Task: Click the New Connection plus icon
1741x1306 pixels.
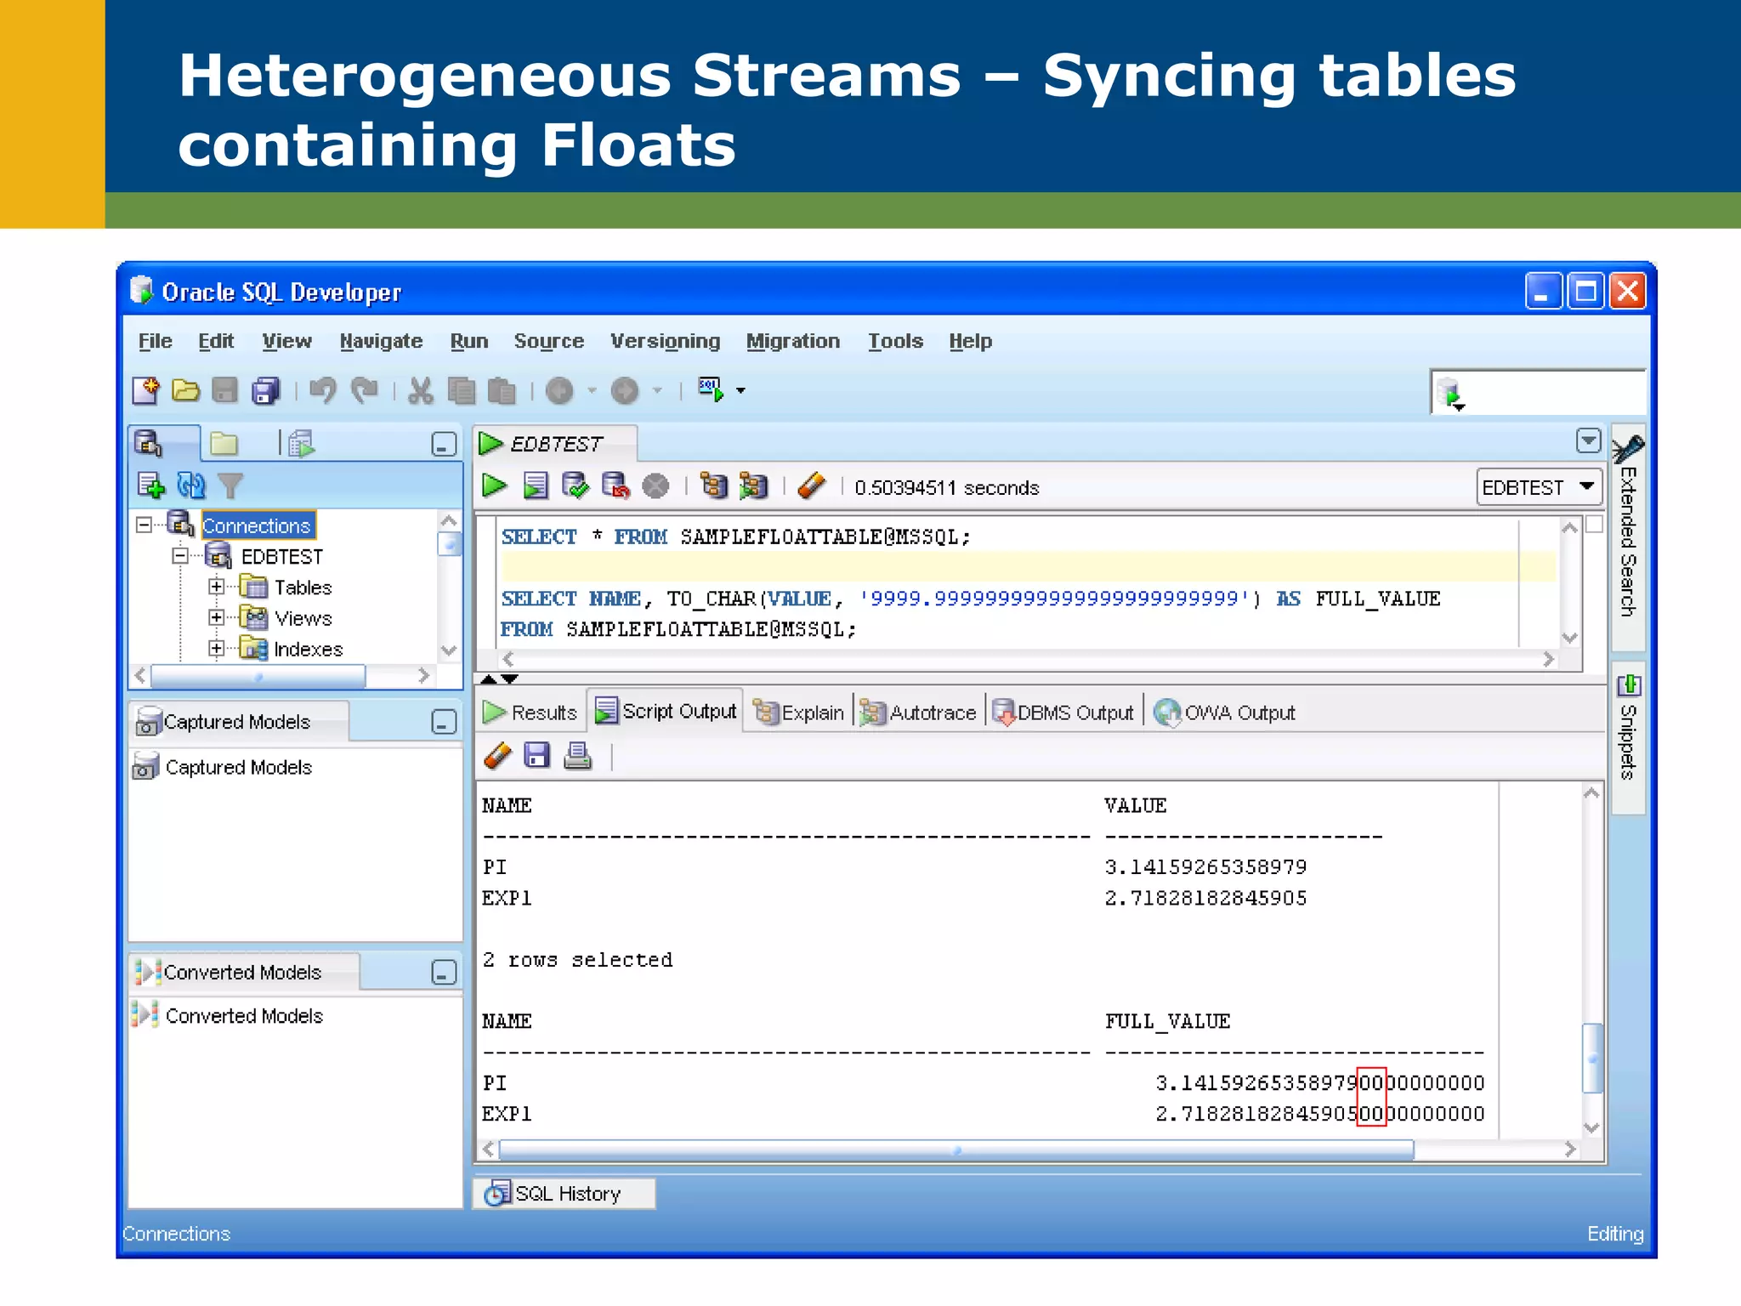Action: [x=150, y=485]
